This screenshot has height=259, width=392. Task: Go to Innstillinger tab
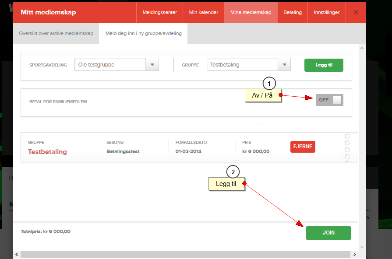[326, 12]
